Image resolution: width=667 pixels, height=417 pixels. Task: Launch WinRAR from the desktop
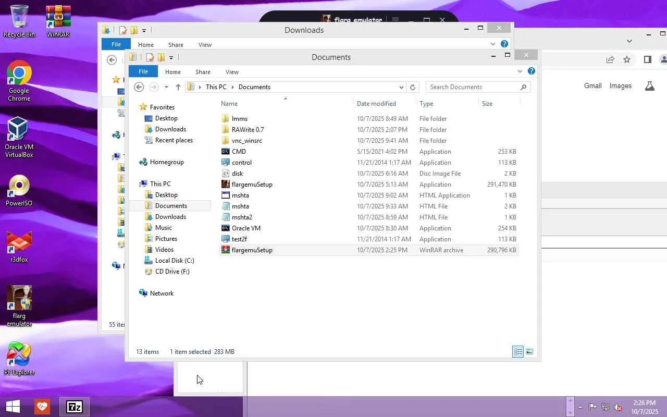pos(58,21)
